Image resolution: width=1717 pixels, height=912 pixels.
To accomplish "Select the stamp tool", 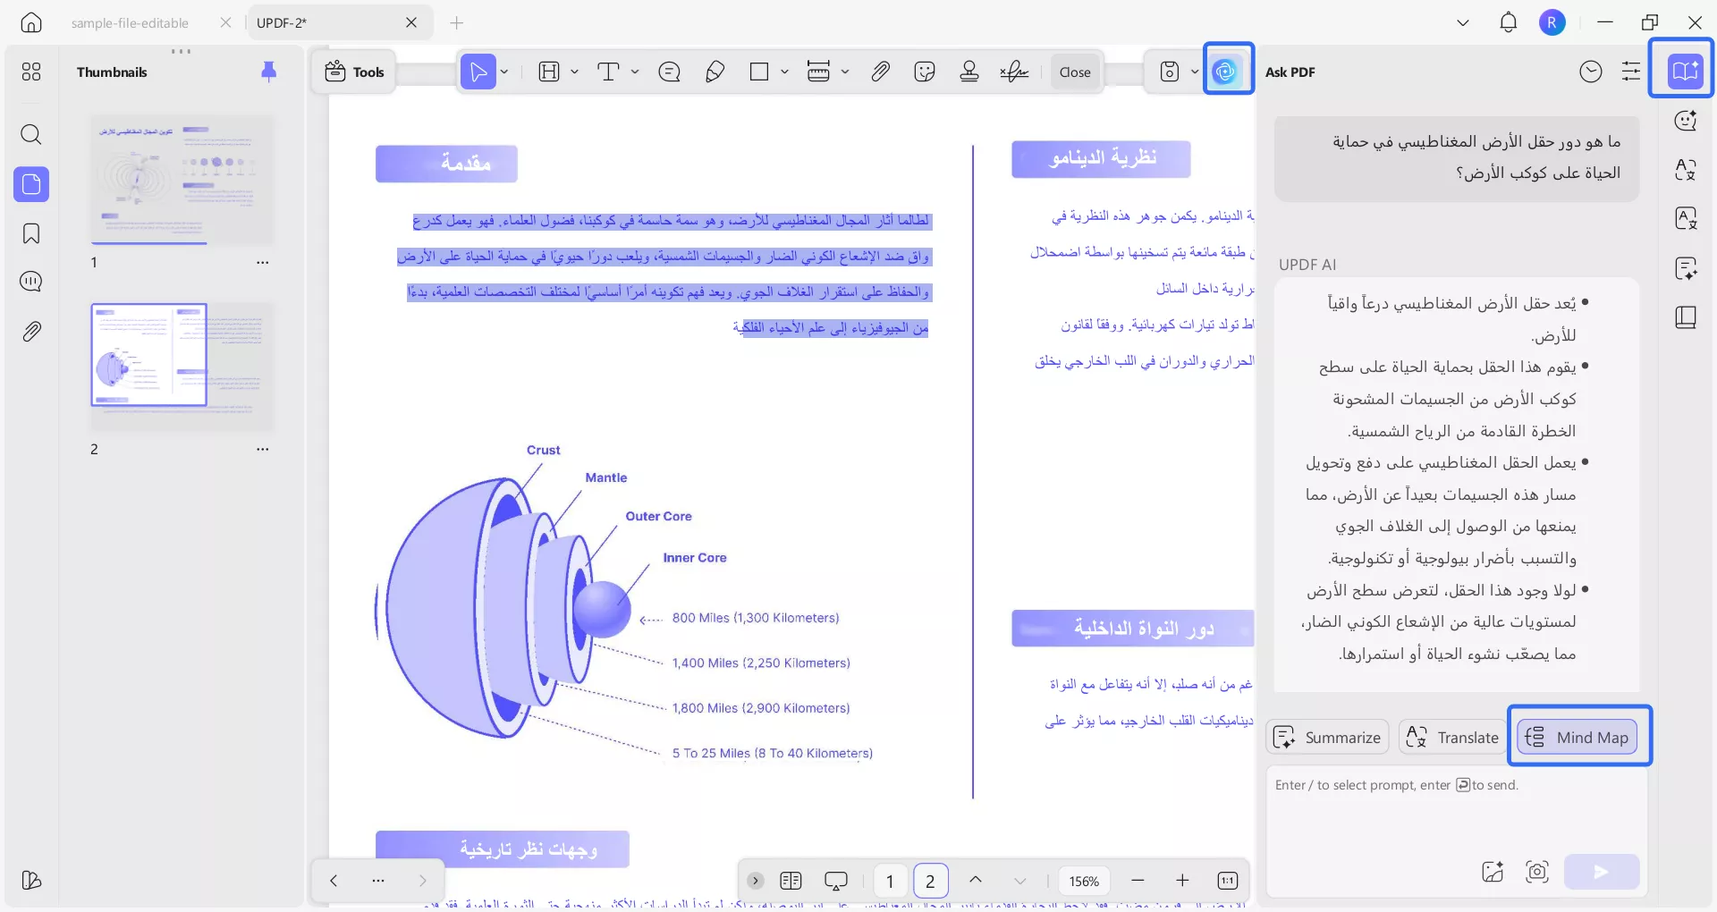I will point(969,72).
